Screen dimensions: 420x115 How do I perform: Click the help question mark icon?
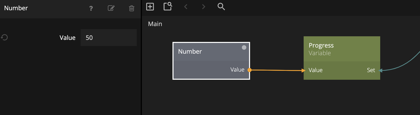pyautogui.click(x=91, y=8)
